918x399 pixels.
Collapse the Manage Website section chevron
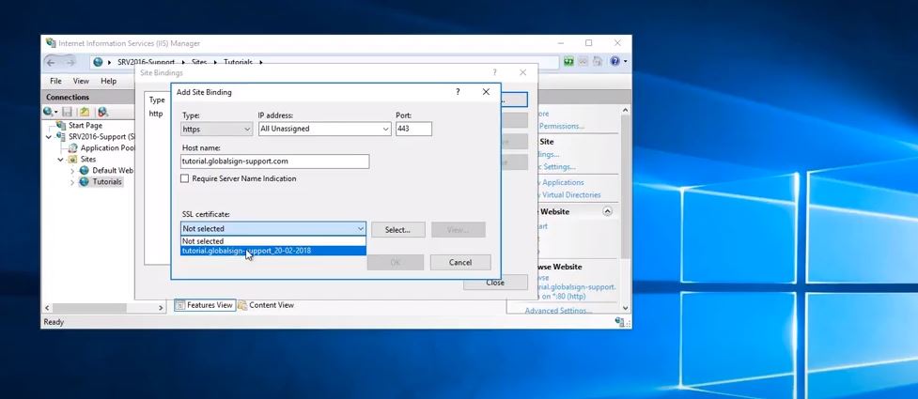pyautogui.click(x=607, y=212)
